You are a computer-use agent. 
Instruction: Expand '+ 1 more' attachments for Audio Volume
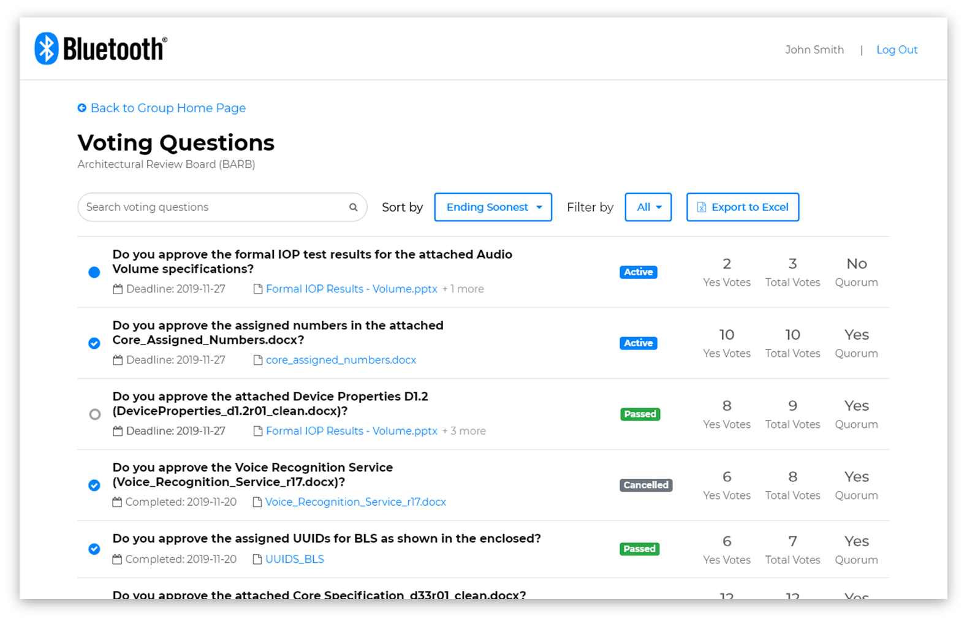(x=463, y=289)
